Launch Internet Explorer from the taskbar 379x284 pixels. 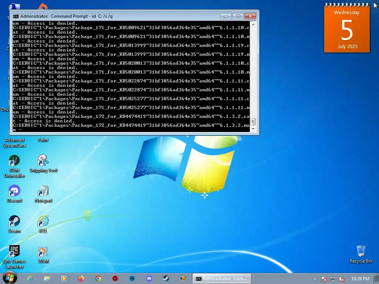pos(30,278)
